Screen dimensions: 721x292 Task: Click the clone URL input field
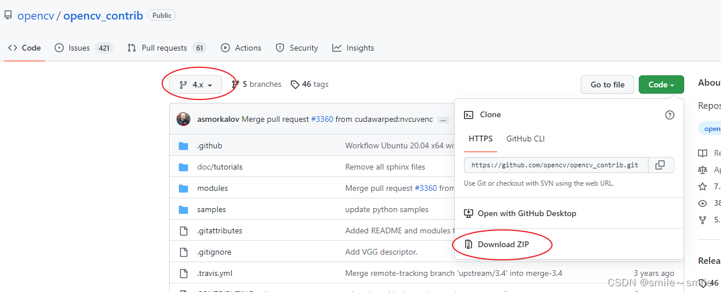click(x=556, y=165)
